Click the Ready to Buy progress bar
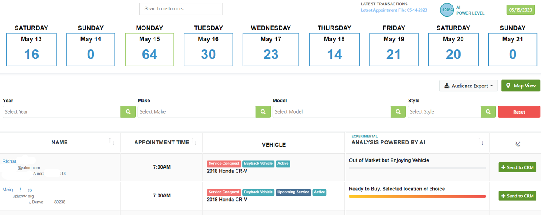 (417, 196)
